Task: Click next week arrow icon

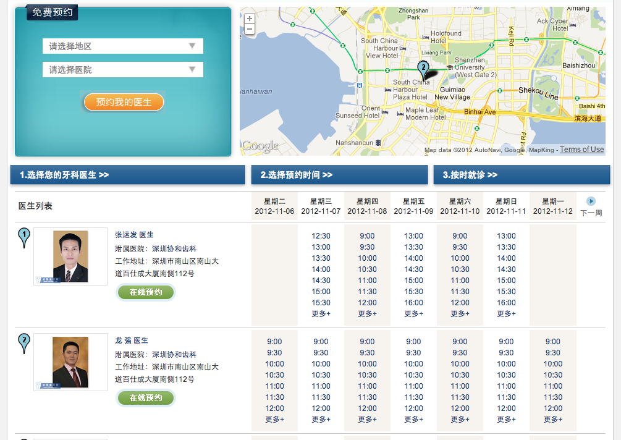Action: click(x=591, y=201)
